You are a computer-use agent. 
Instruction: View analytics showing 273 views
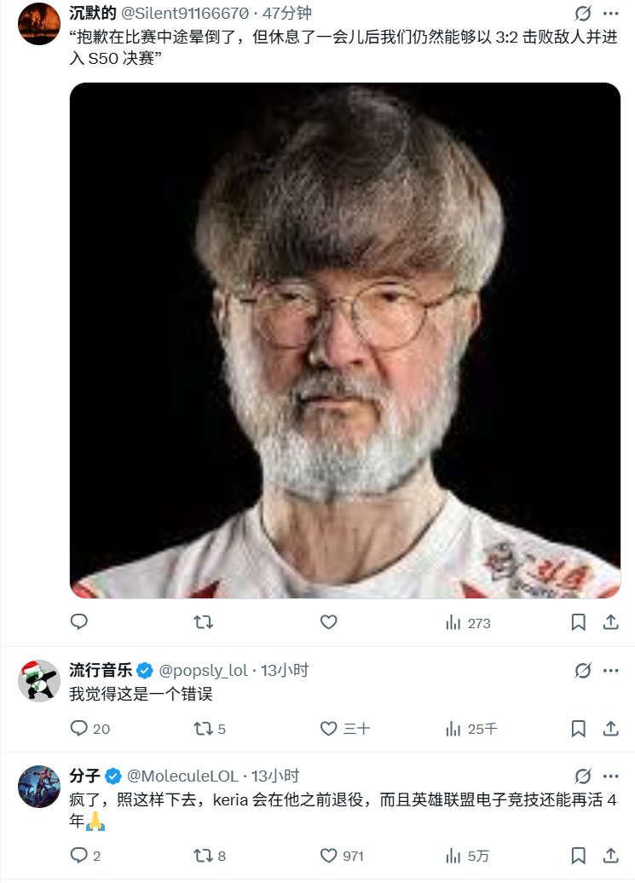(468, 623)
